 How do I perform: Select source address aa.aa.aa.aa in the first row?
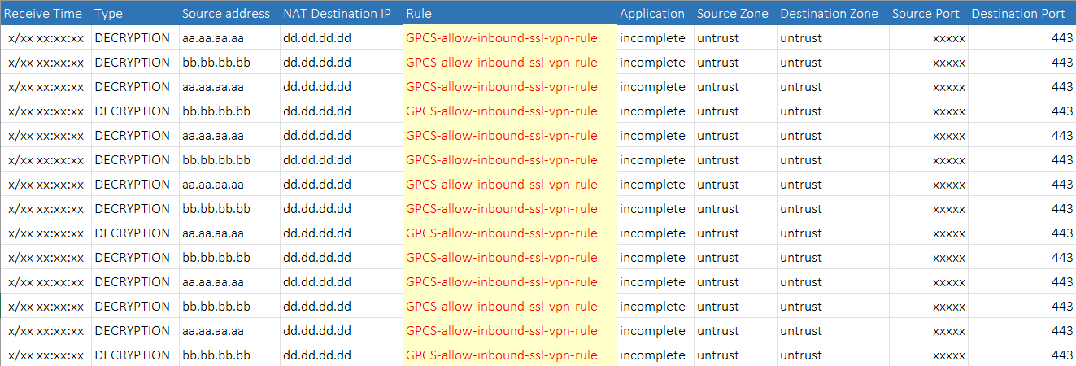click(213, 38)
